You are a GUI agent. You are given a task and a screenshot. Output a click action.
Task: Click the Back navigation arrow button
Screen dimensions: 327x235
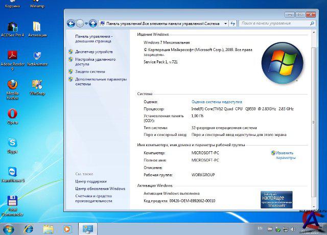click(71, 24)
